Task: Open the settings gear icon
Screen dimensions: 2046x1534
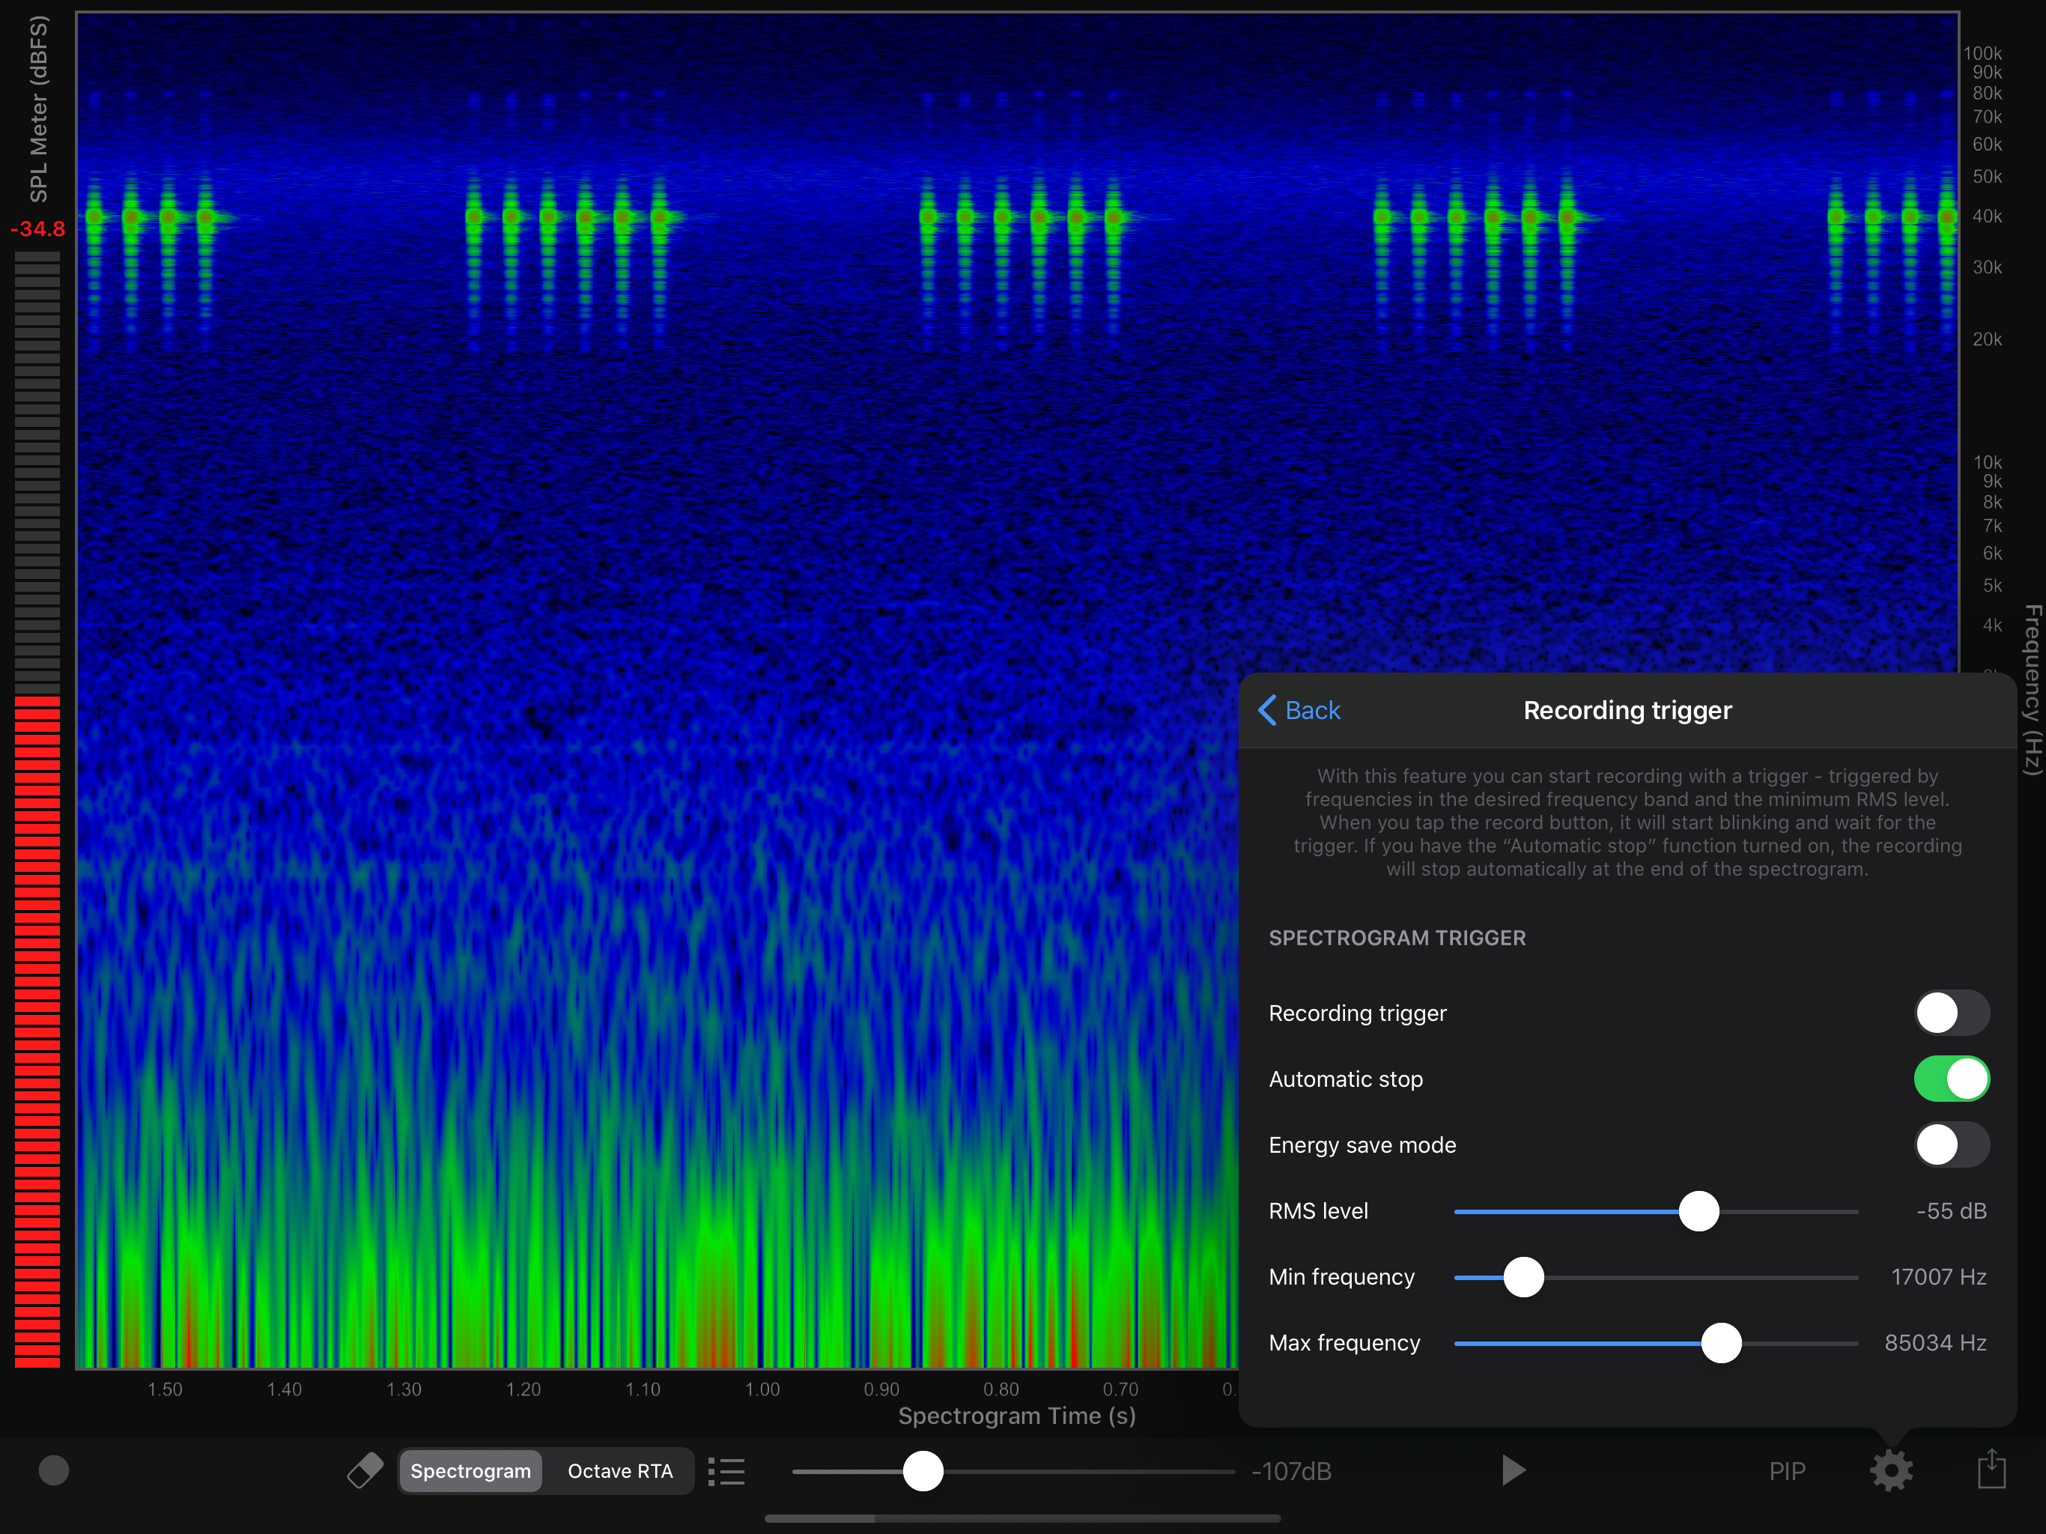Action: [x=1892, y=1470]
